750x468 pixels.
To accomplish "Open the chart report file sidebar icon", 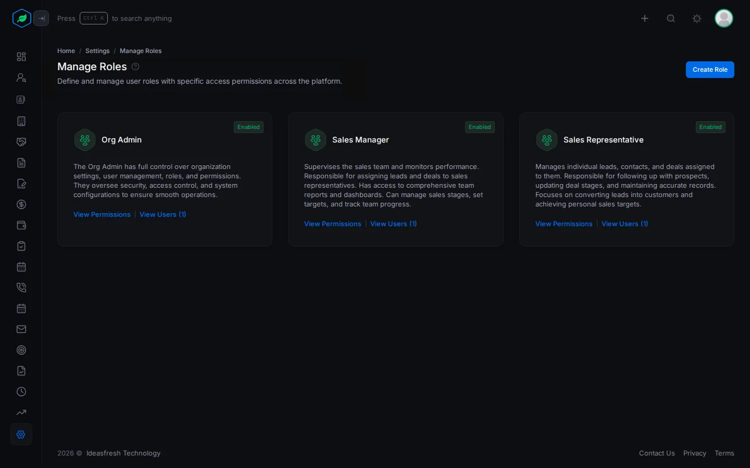I will [x=21, y=371].
